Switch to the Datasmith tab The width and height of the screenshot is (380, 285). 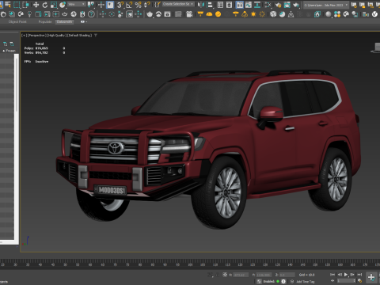coord(64,21)
